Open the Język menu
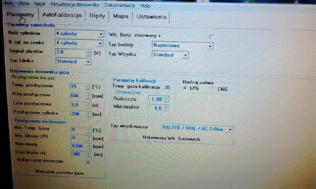The width and height of the screenshot is (316, 189). tap(40, 4)
